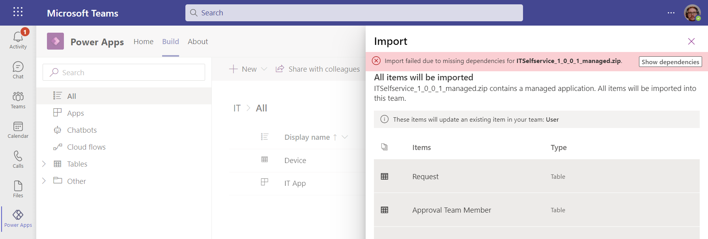Click the info icon beside existing item notice
This screenshot has height=239, width=708.
coord(384,119)
